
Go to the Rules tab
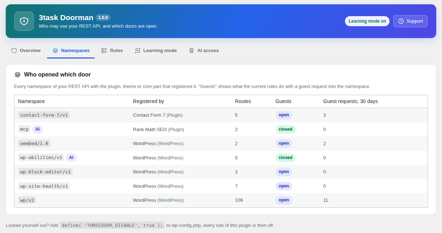point(112,51)
